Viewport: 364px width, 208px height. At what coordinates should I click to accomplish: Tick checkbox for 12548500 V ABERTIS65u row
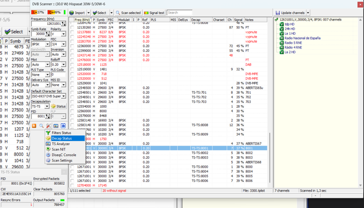72,88
